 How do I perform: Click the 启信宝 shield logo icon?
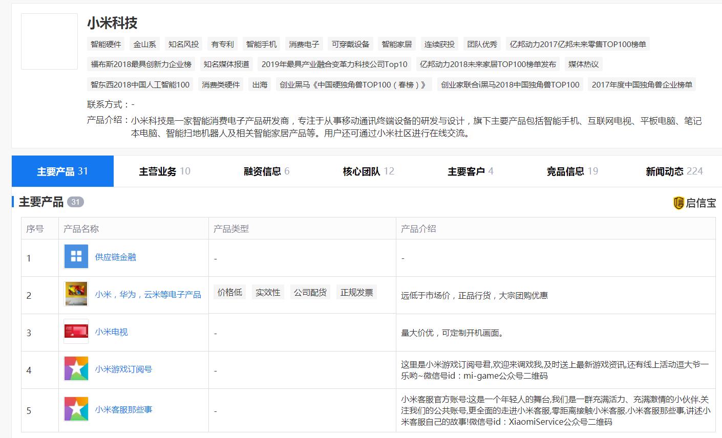pos(678,203)
